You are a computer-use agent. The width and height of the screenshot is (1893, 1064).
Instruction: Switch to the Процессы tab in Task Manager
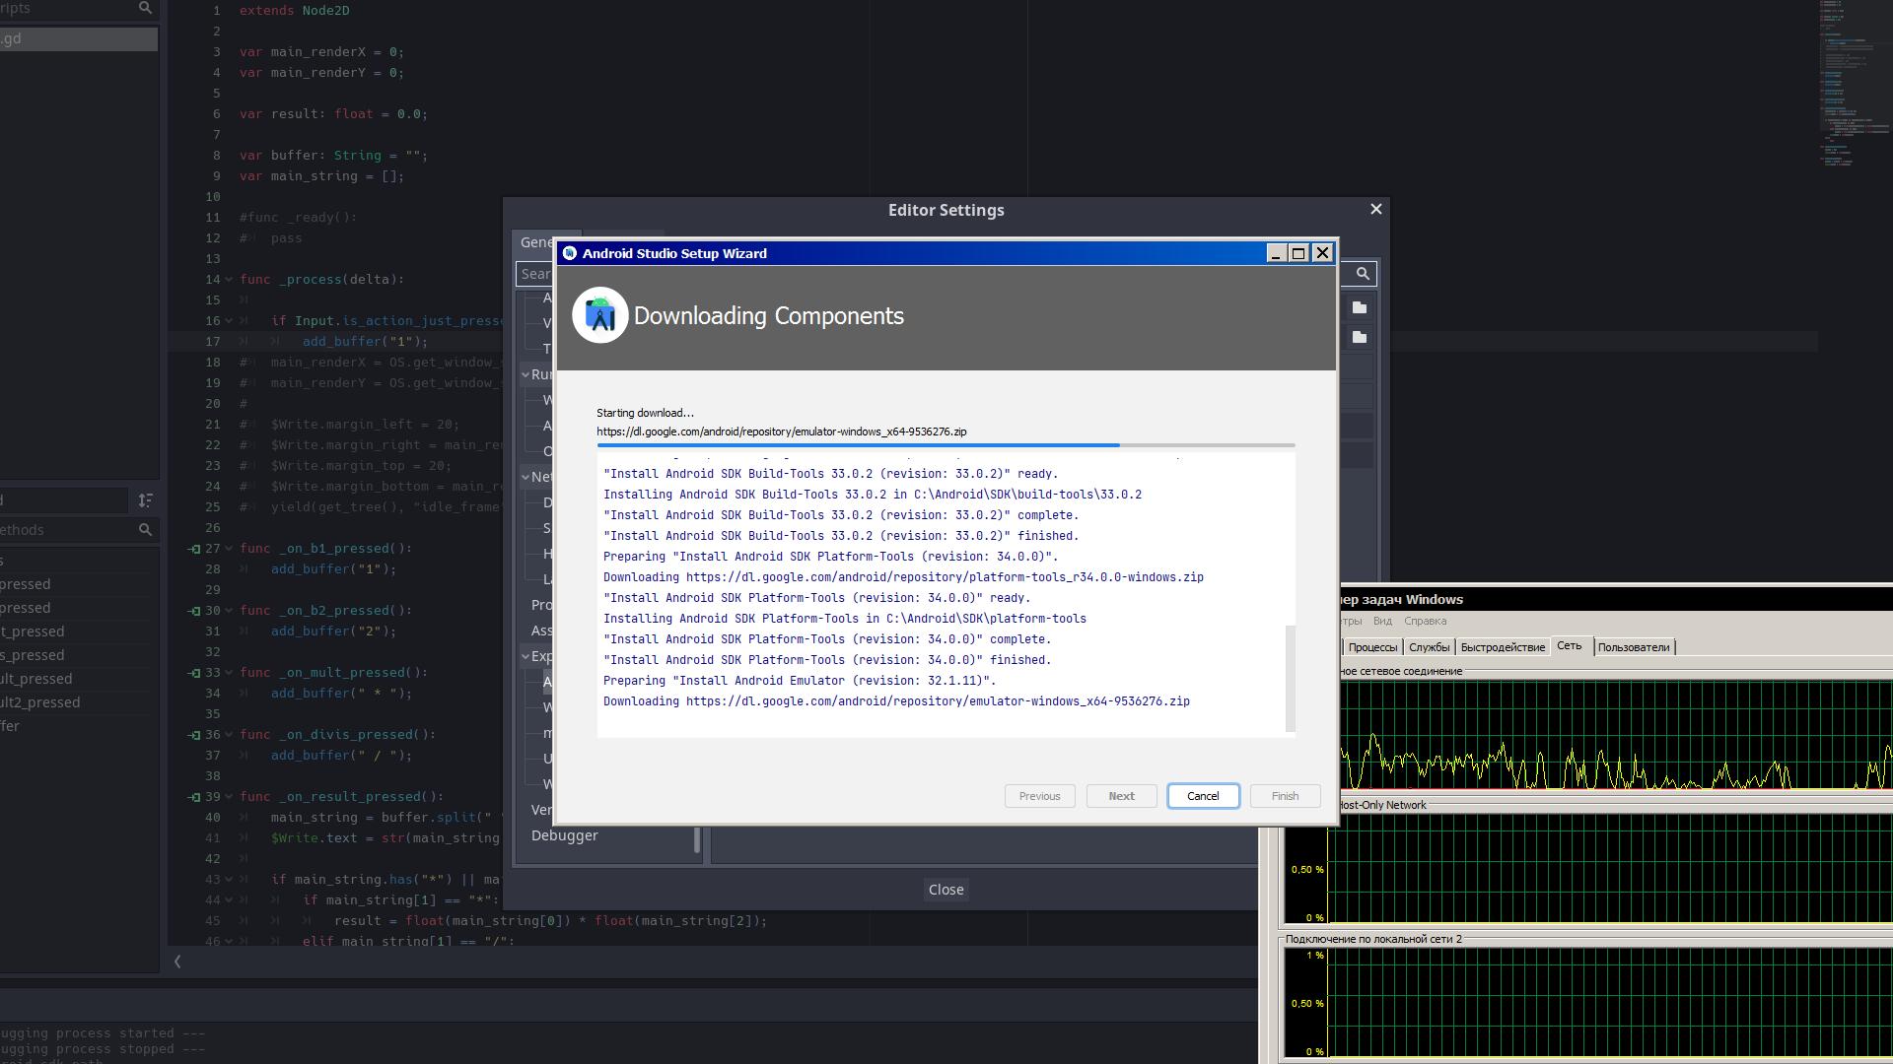pos(1371,647)
